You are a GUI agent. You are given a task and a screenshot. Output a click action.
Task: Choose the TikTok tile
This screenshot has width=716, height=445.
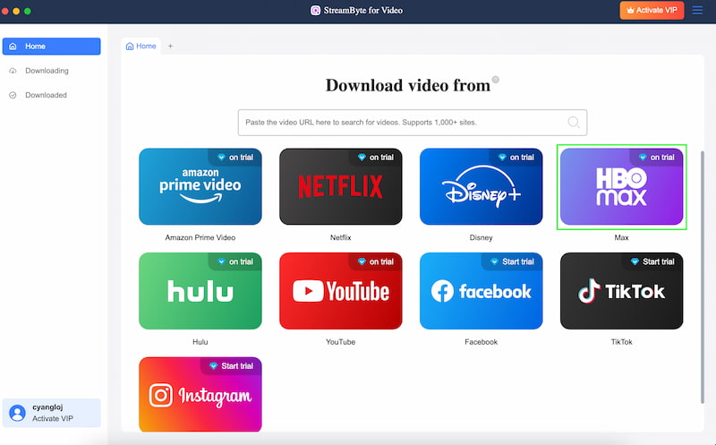[x=621, y=291]
